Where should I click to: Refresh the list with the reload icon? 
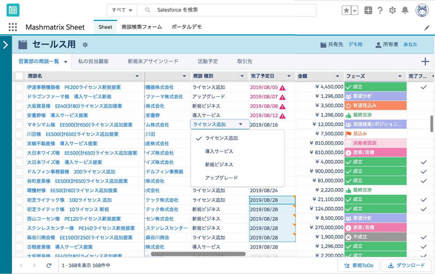coord(49,266)
